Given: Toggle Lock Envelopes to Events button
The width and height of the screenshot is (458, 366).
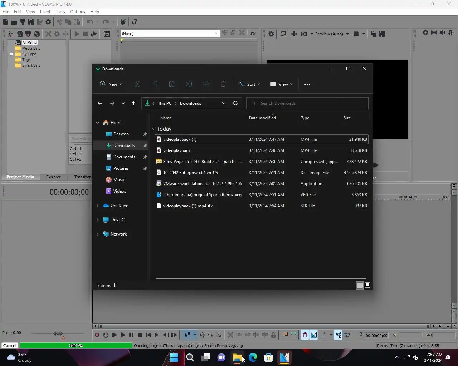Looking at the screenshot, I should [x=338, y=335].
